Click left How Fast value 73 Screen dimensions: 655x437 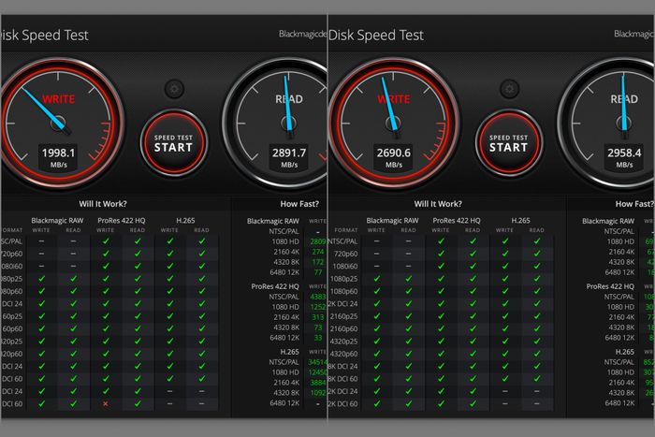point(318,328)
